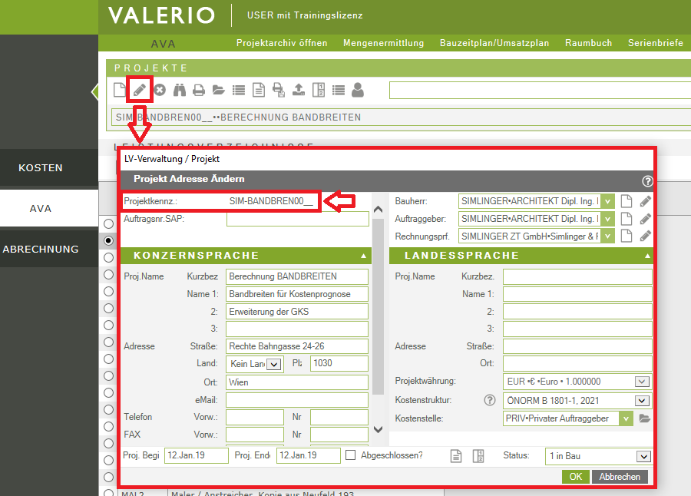Select the topmost radio button in list
The image size is (691, 496).
pyautogui.click(x=108, y=223)
